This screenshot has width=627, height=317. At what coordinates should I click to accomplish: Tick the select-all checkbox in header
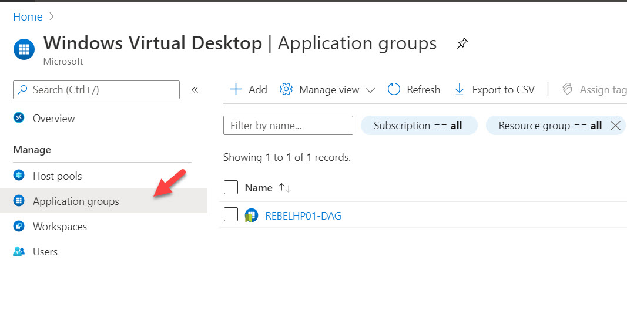(x=231, y=187)
